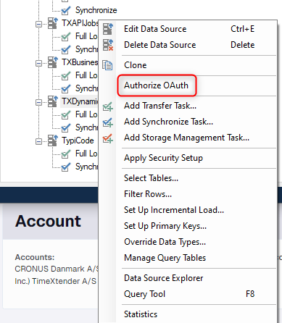Click the Add Synchronize Task icon
282x323 pixels.
(108, 122)
